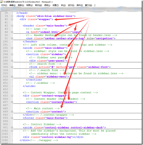Collapse the wrapper div fold at line 40
The width and height of the screenshot is (143, 145).
(12, 19)
